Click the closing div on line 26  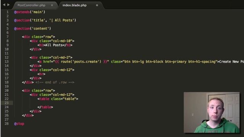click(28, 115)
